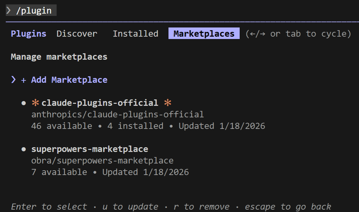
Task: Open the Installed tab
Action: (135, 34)
